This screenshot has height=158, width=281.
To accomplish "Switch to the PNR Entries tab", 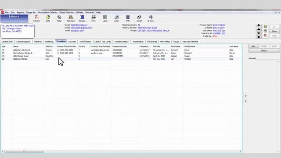I will click(152, 42).
